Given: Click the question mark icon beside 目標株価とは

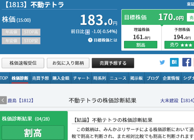Looking at the screenshot, I should click(x=90, y=40).
